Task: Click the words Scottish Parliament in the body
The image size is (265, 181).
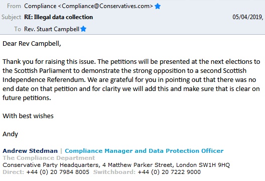Action: (x=43, y=70)
